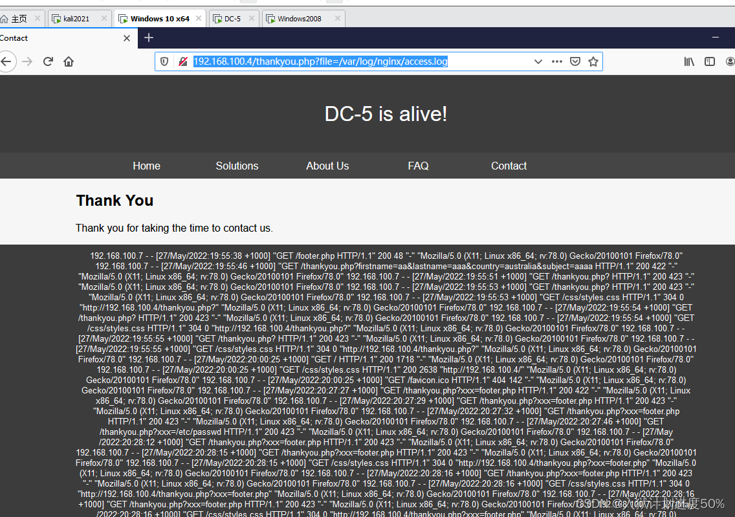The height and width of the screenshot is (517, 735).
Task: Click the Windows 10 x64 tab VM icon
Action: click(x=124, y=19)
